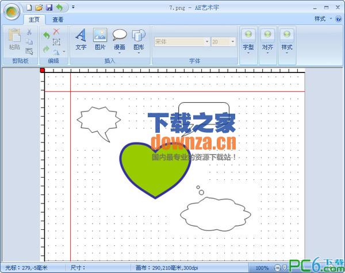This screenshot has width=345, height=273.
Task: Click the left vertical ruler
Action: 43,167
